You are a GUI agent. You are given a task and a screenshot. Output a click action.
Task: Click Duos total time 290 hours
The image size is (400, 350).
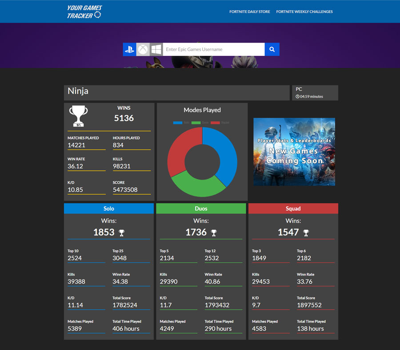218,329
